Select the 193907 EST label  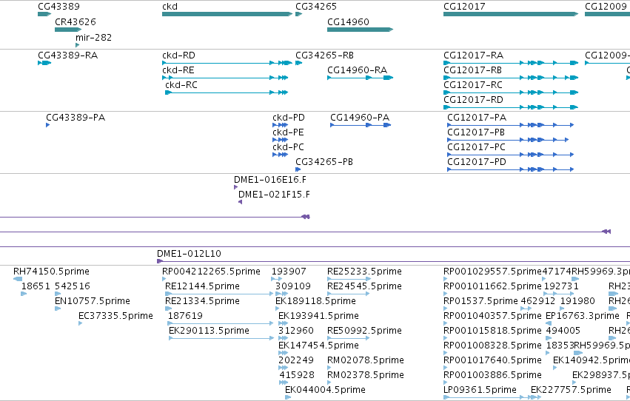[289, 272]
